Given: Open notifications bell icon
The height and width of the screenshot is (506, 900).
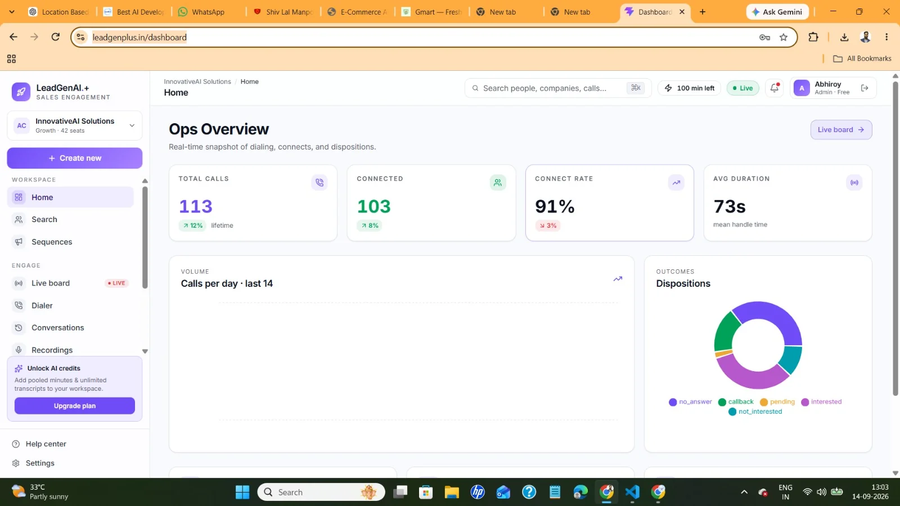Looking at the screenshot, I should click(775, 88).
